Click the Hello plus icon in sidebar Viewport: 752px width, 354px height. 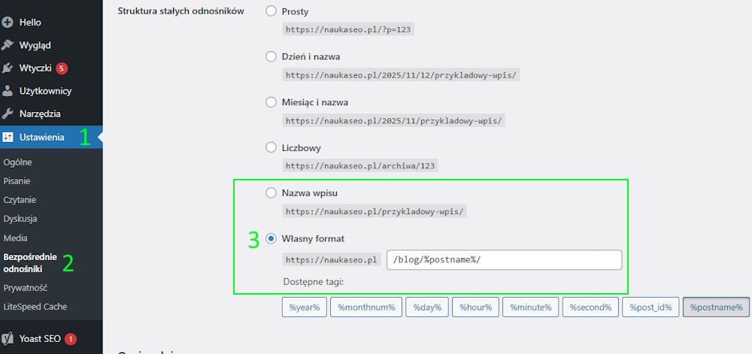point(8,23)
